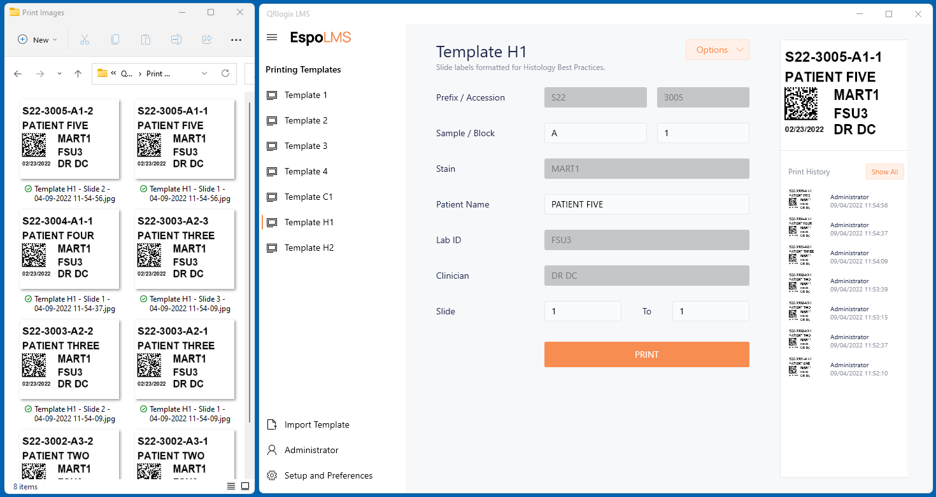Click Cut icon in Print Images toolbar
The height and width of the screenshot is (497, 936).
point(85,39)
